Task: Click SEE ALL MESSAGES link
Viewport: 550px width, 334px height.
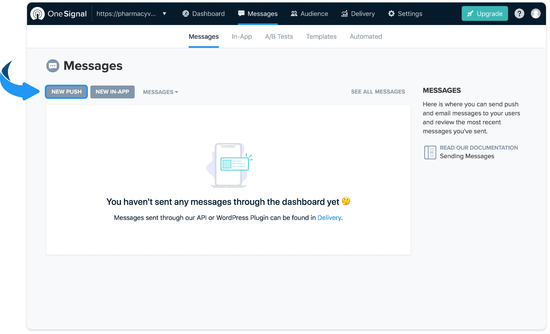Action: [x=378, y=92]
